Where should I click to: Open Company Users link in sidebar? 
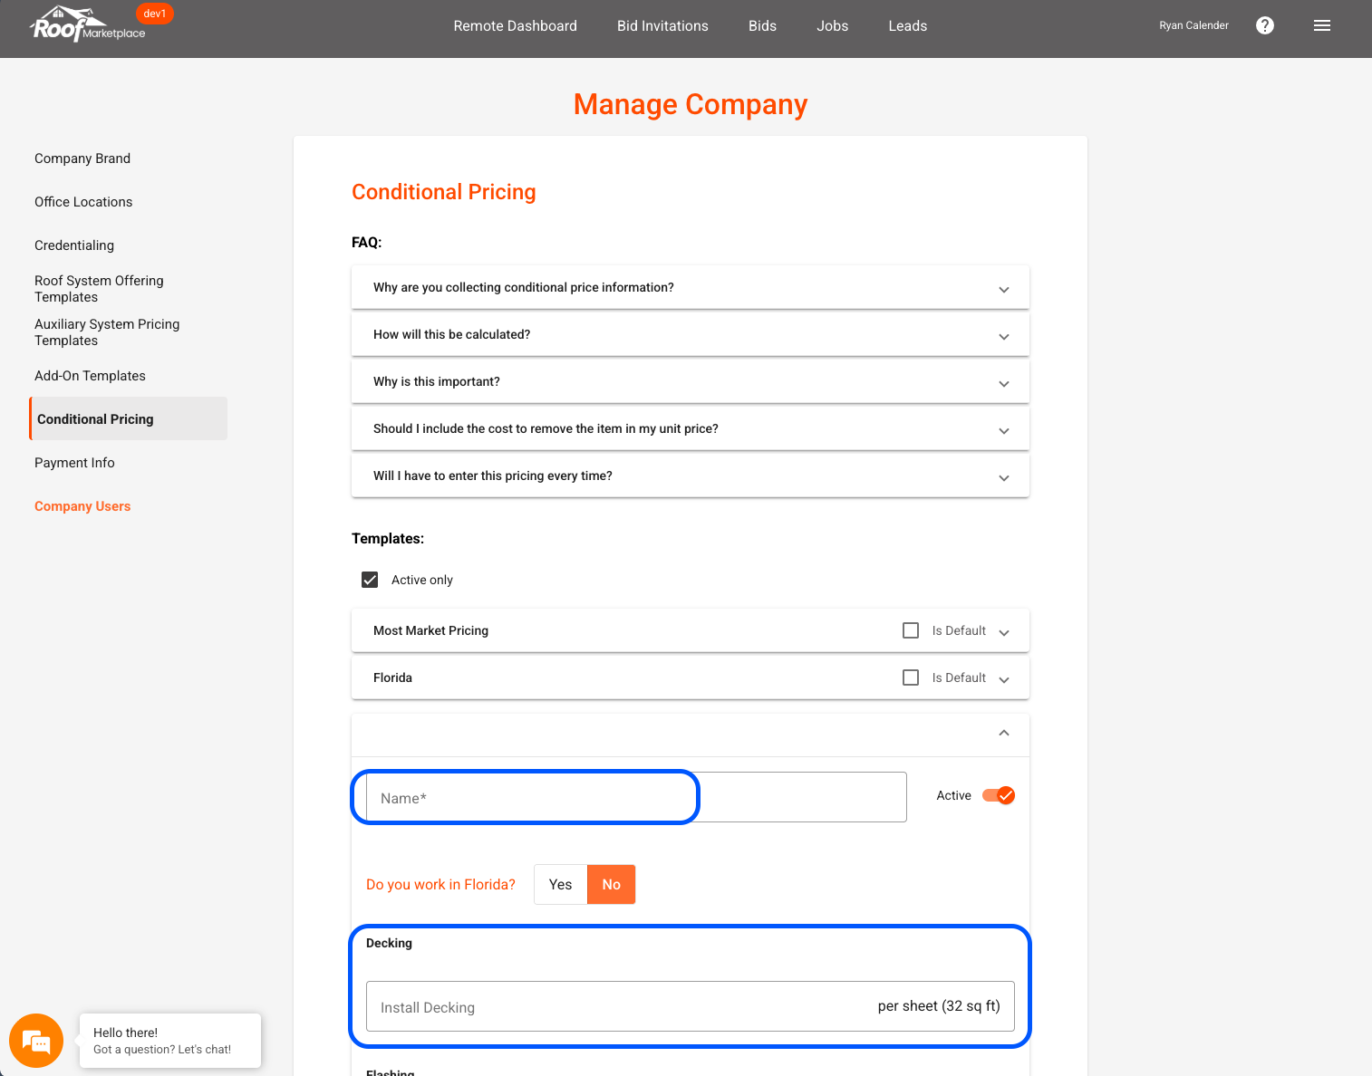82,506
